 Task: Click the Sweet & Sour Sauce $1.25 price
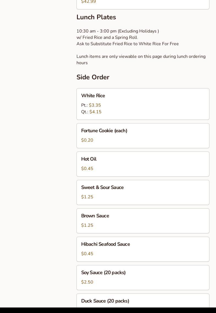(x=87, y=197)
